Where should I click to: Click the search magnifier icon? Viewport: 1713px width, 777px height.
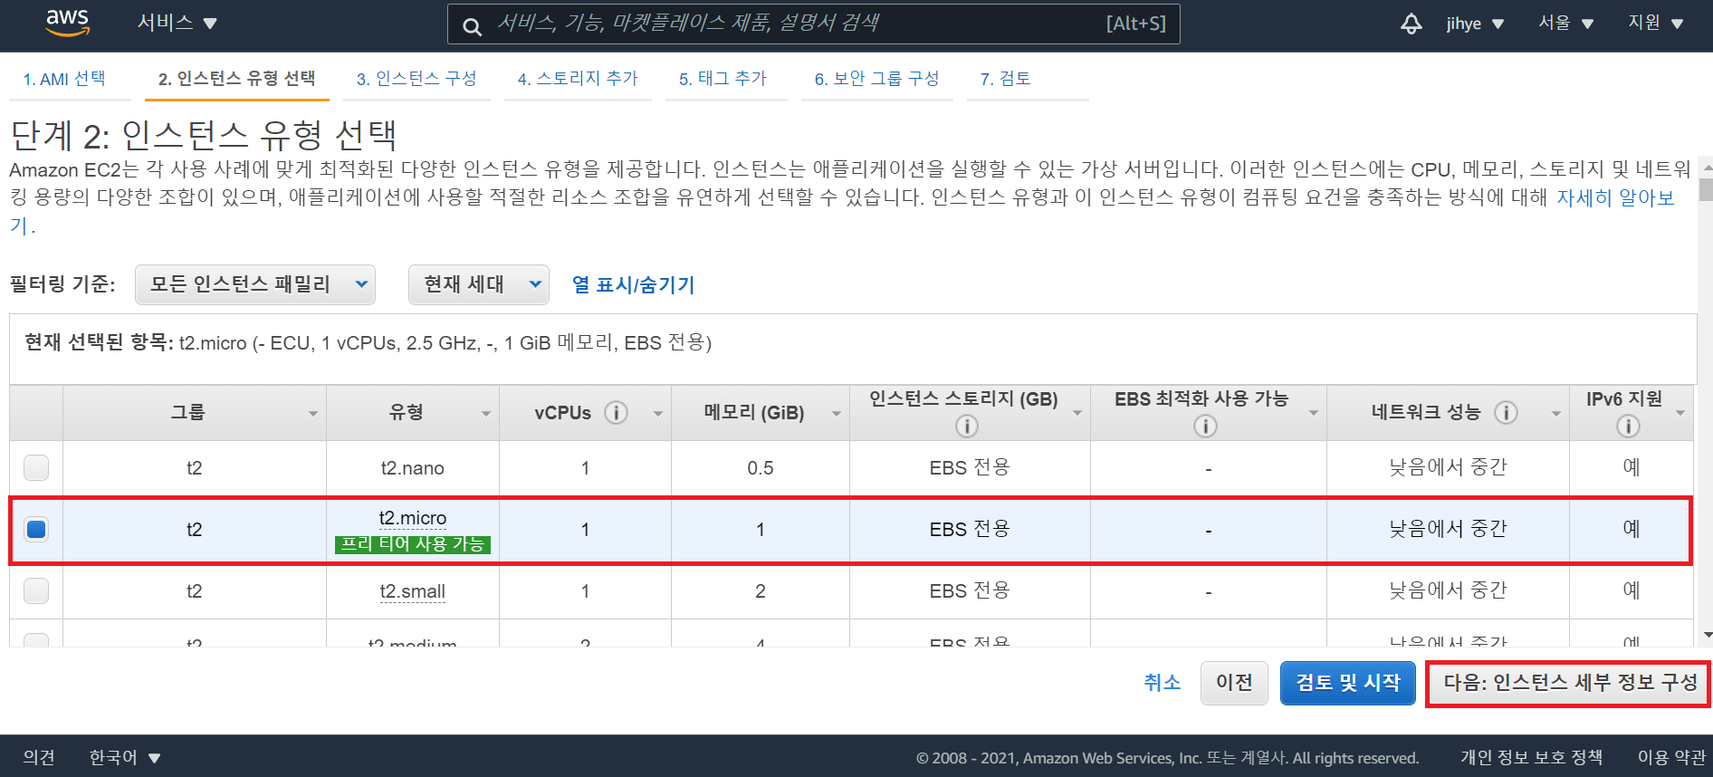tap(472, 26)
